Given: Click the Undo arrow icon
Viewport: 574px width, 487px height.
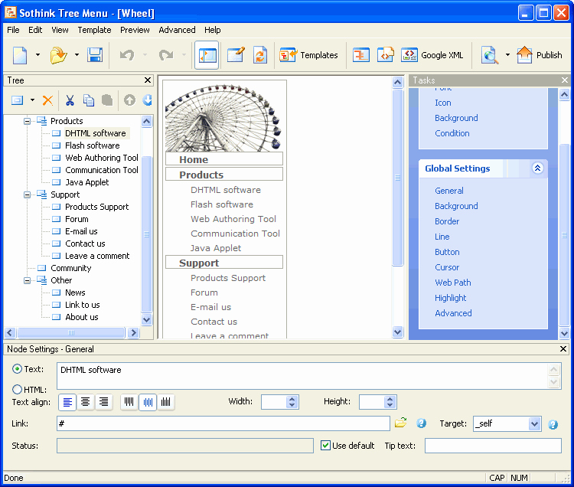Looking at the screenshot, I should pyautogui.click(x=127, y=55).
